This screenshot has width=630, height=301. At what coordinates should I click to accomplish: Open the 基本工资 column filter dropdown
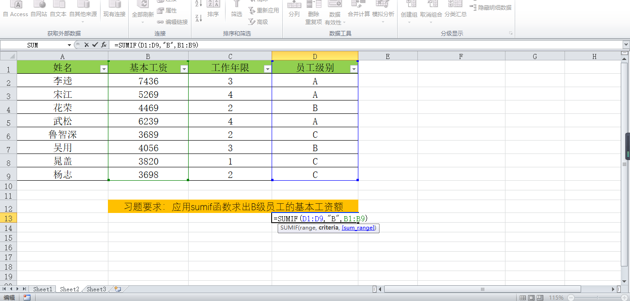coord(184,69)
